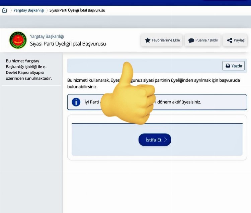Click the printer icon in Yazdır
Screen dimensions: 251x213
(228, 66)
